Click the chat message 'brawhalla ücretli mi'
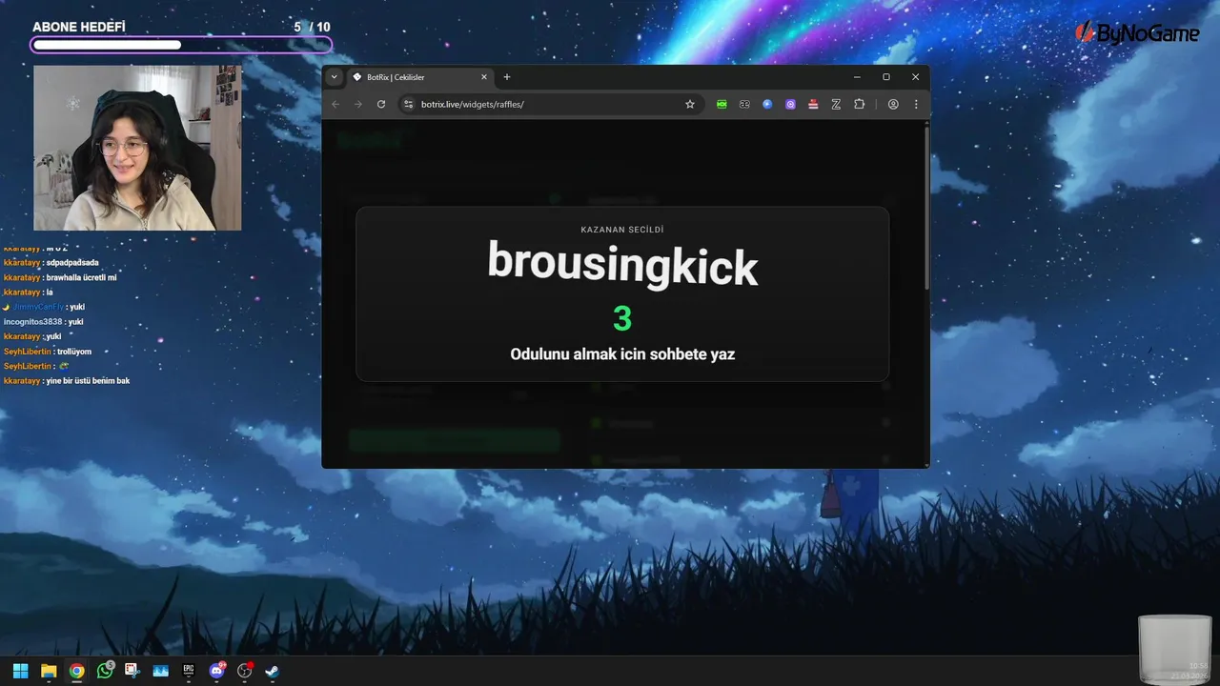The height and width of the screenshot is (686, 1220). (x=81, y=277)
